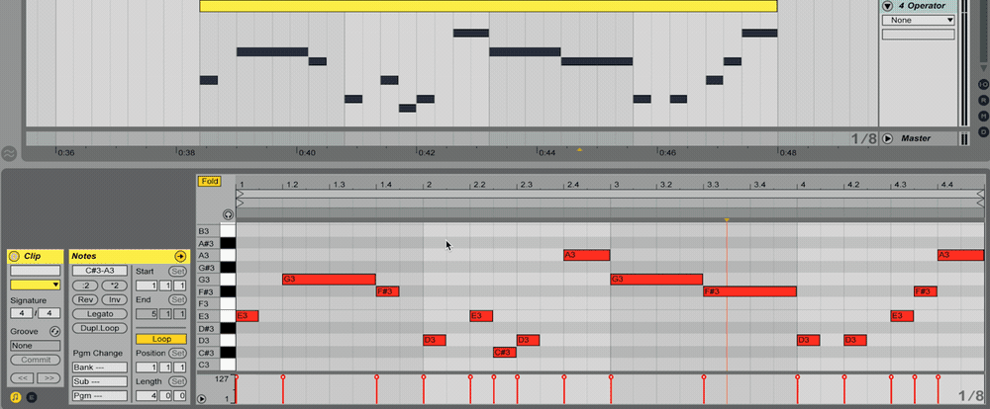Click the Set button beside Position
This screenshot has width=990, height=409.
[177, 353]
